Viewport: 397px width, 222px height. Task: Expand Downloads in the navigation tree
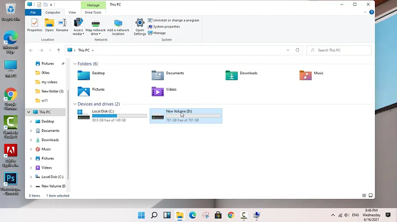coord(31,140)
